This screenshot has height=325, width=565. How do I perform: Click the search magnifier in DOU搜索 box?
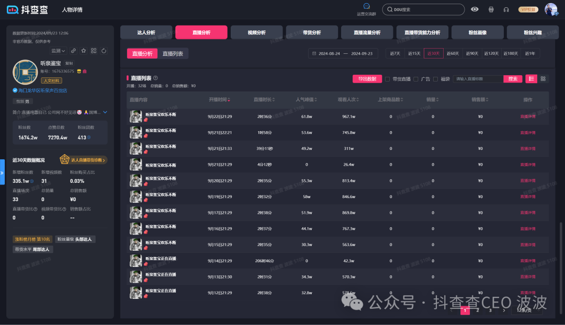pos(390,9)
